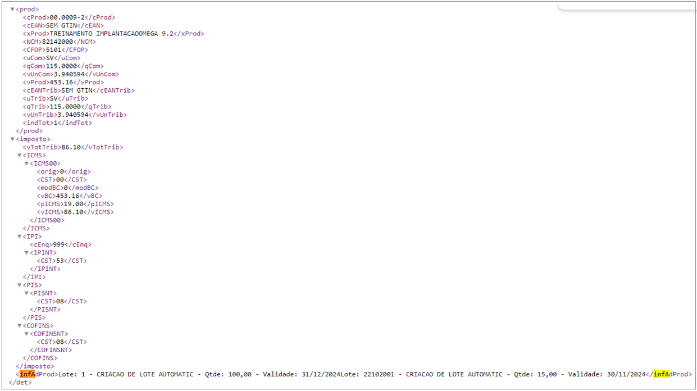Collapse the <ICMS> node triangle
Image resolution: width=697 pixels, height=391 pixels.
point(19,156)
